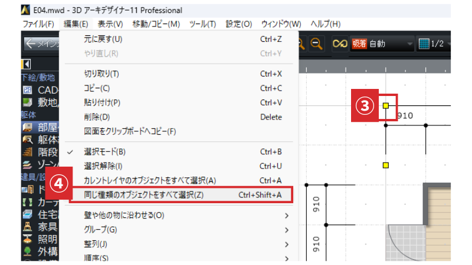Choose 図面をクリップボードへコピー(F) entry

[x=179, y=131]
